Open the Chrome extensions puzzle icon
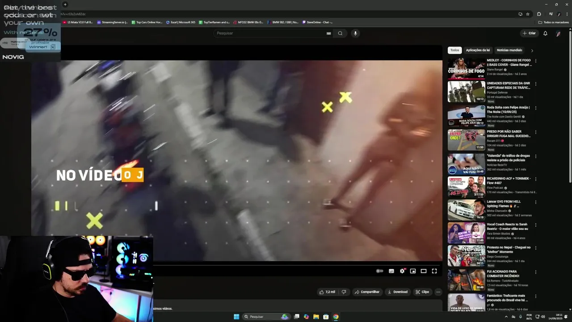Image resolution: width=572 pixels, height=322 pixels. pos(539,14)
